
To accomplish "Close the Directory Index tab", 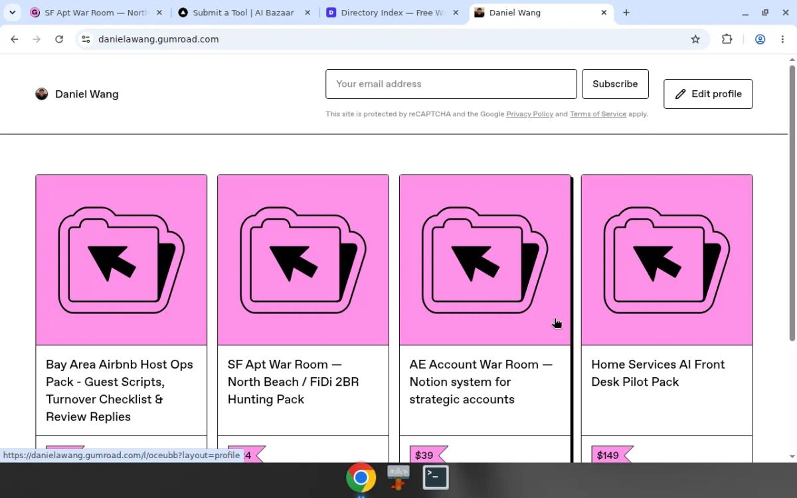I will [455, 13].
